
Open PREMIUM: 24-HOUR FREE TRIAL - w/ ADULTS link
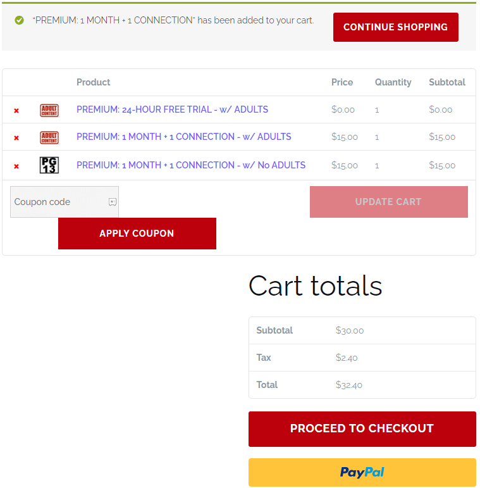tap(172, 109)
